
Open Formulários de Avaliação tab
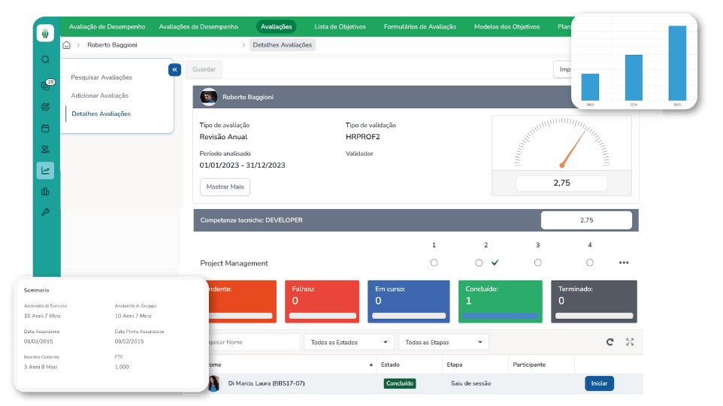tap(419, 26)
